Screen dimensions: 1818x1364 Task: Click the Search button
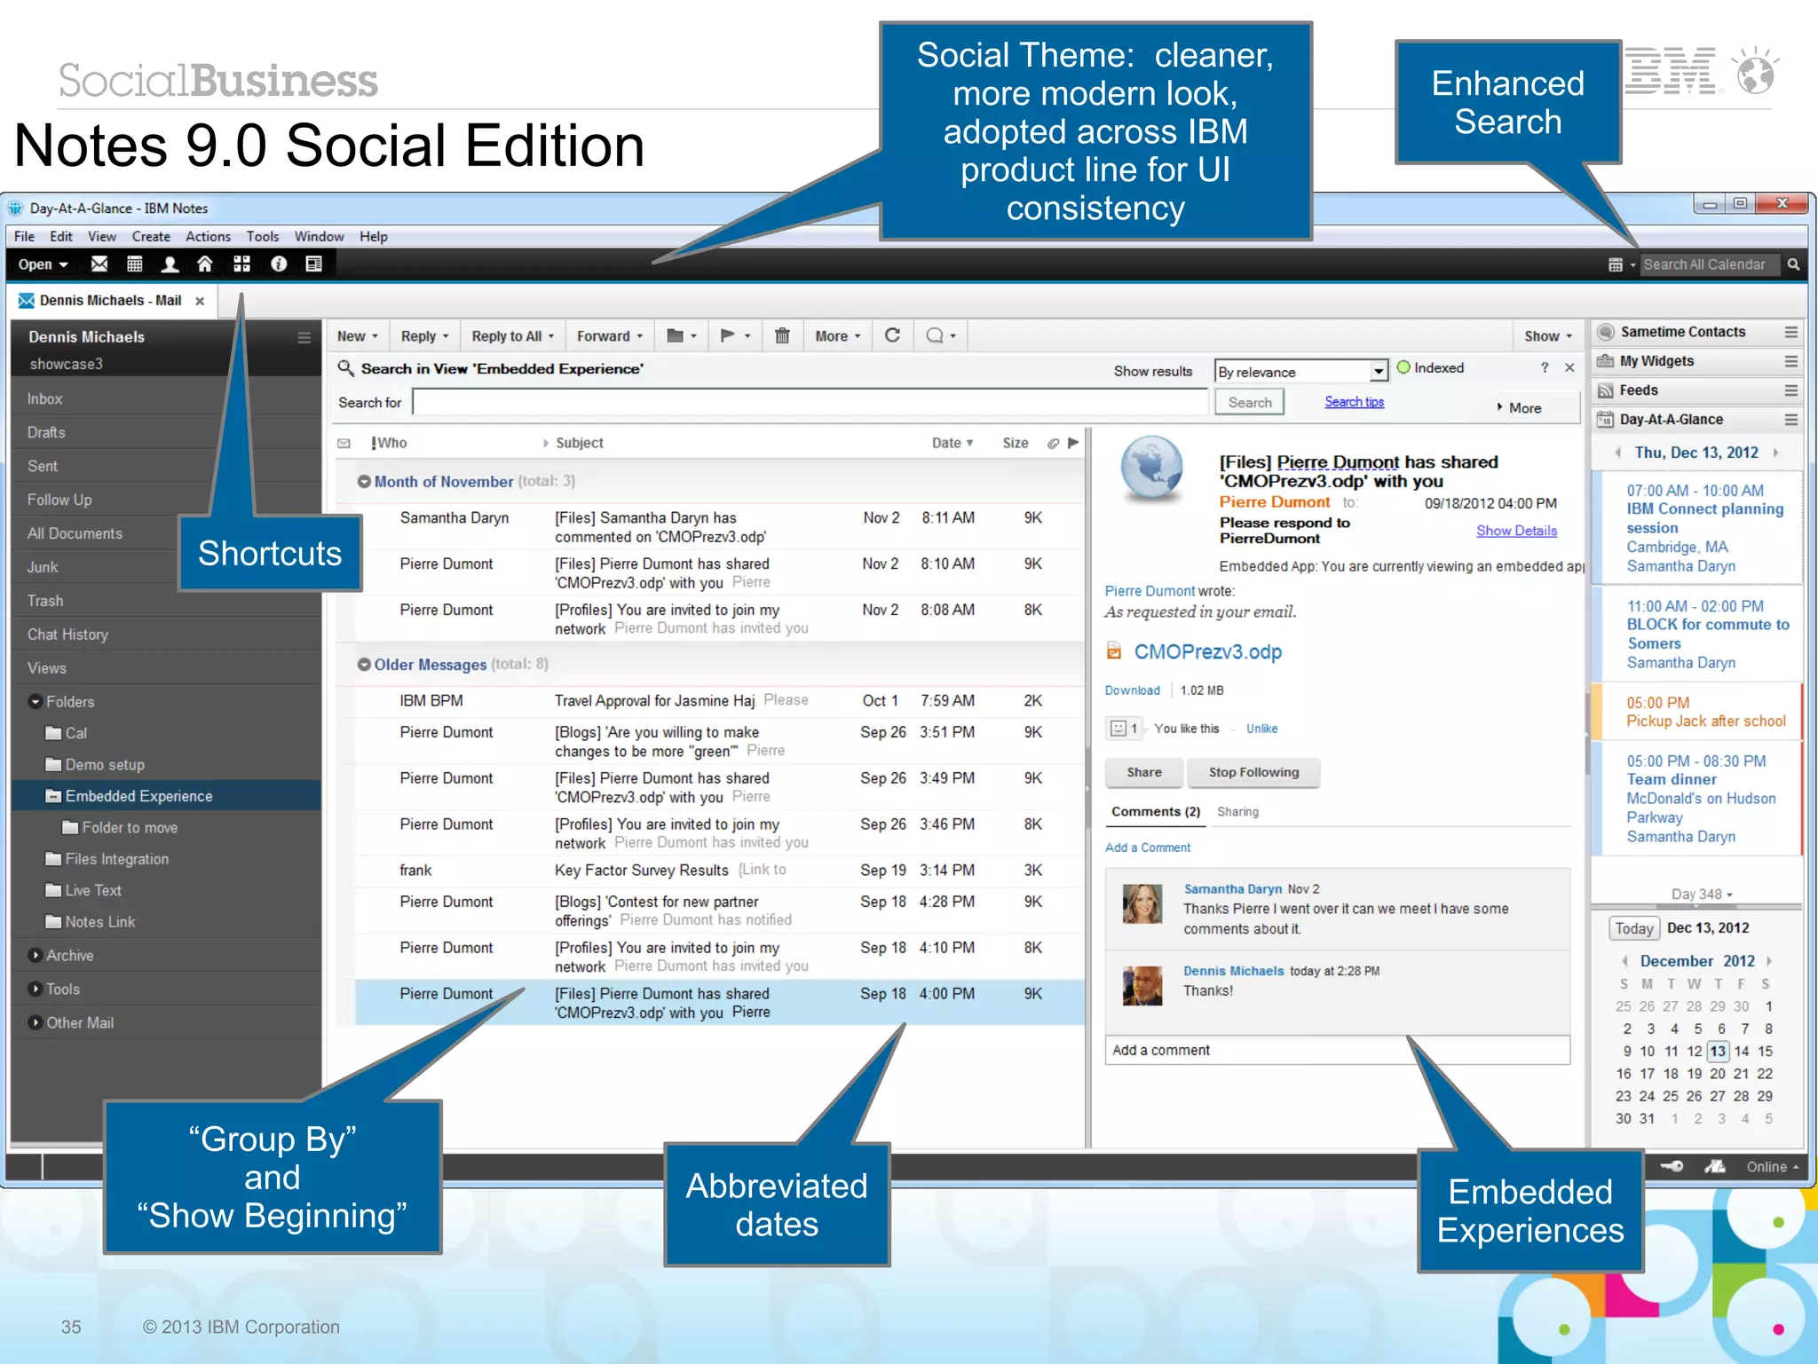(x=1250, y=402)
